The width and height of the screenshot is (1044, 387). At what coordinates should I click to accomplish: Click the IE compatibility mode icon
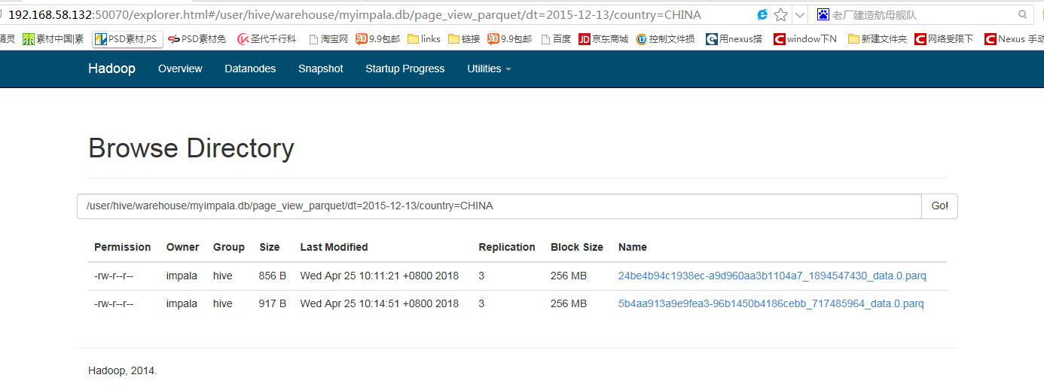click(762, 14)
